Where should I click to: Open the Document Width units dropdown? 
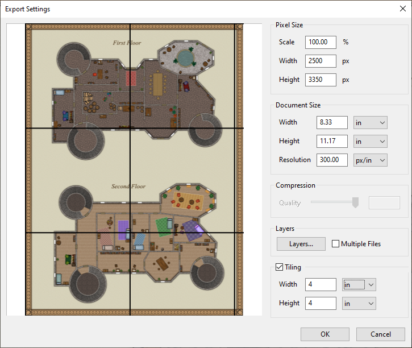370,122
